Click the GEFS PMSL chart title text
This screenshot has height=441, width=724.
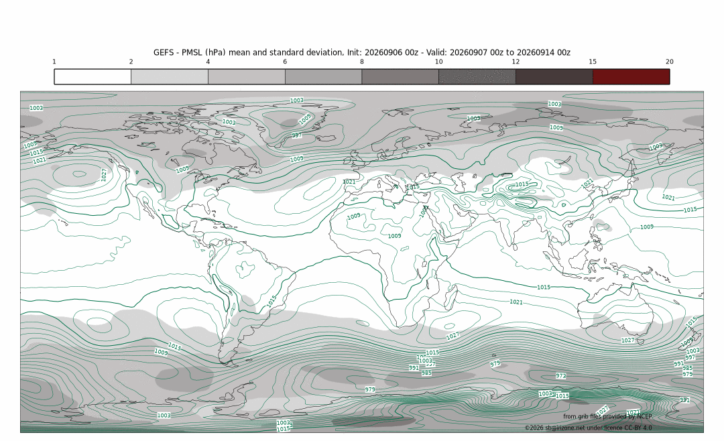(362, 53)
